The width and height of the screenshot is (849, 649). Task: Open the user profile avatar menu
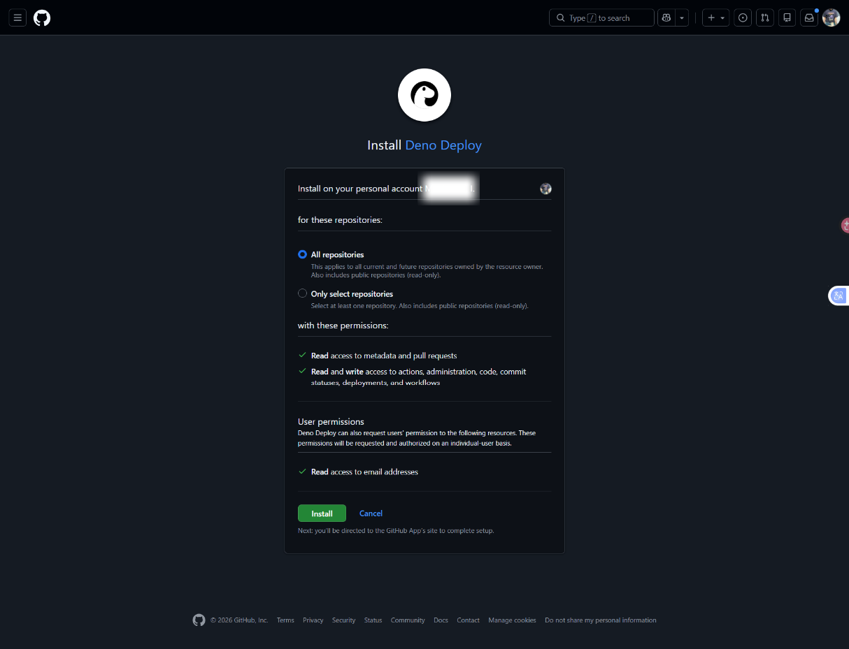coord(831,17)
